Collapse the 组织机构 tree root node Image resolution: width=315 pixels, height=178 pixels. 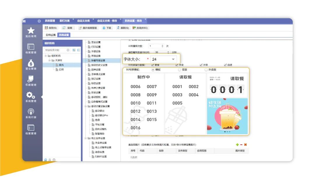(x=46, y=56)
